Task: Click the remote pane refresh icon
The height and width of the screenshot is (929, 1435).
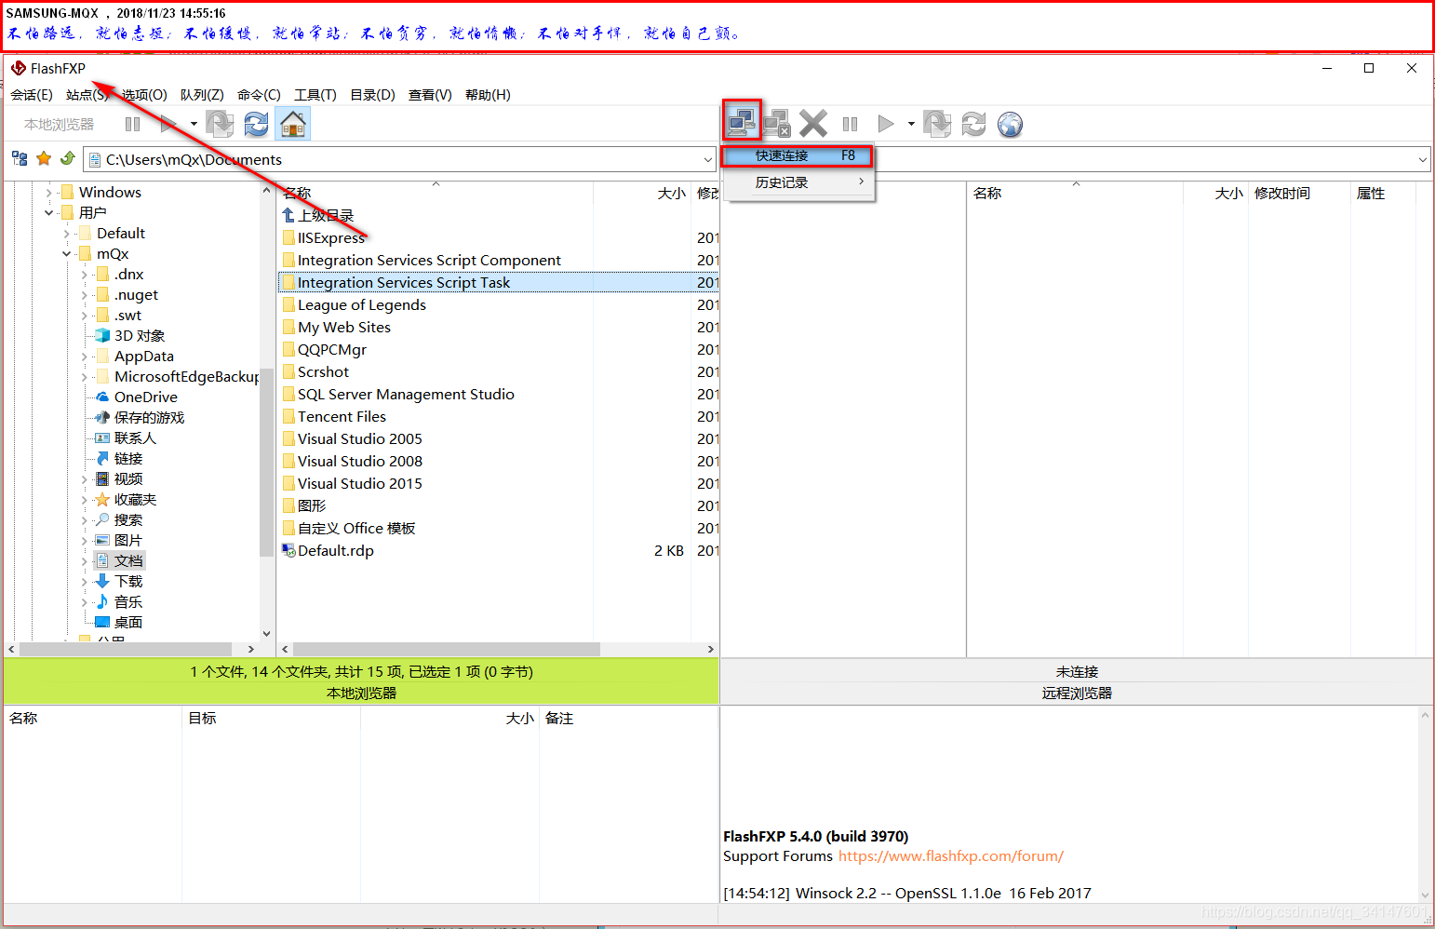Action: (973, 124)
